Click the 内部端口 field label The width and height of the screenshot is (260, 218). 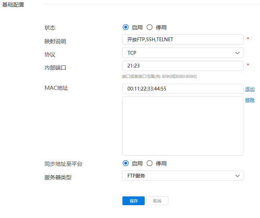[x=55, y=67]
